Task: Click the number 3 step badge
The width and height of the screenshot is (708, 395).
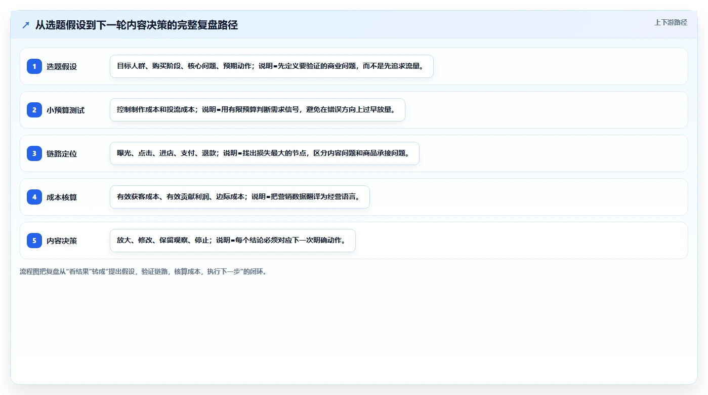Action: pos(34,153)
